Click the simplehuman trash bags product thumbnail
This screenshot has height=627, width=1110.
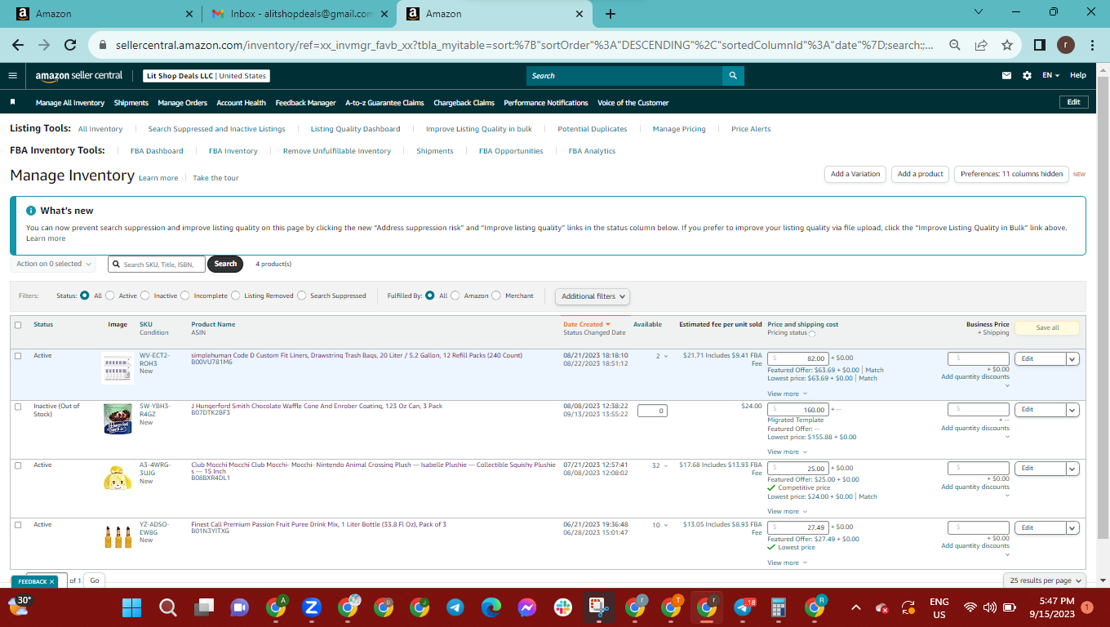(x=118, y=369)
